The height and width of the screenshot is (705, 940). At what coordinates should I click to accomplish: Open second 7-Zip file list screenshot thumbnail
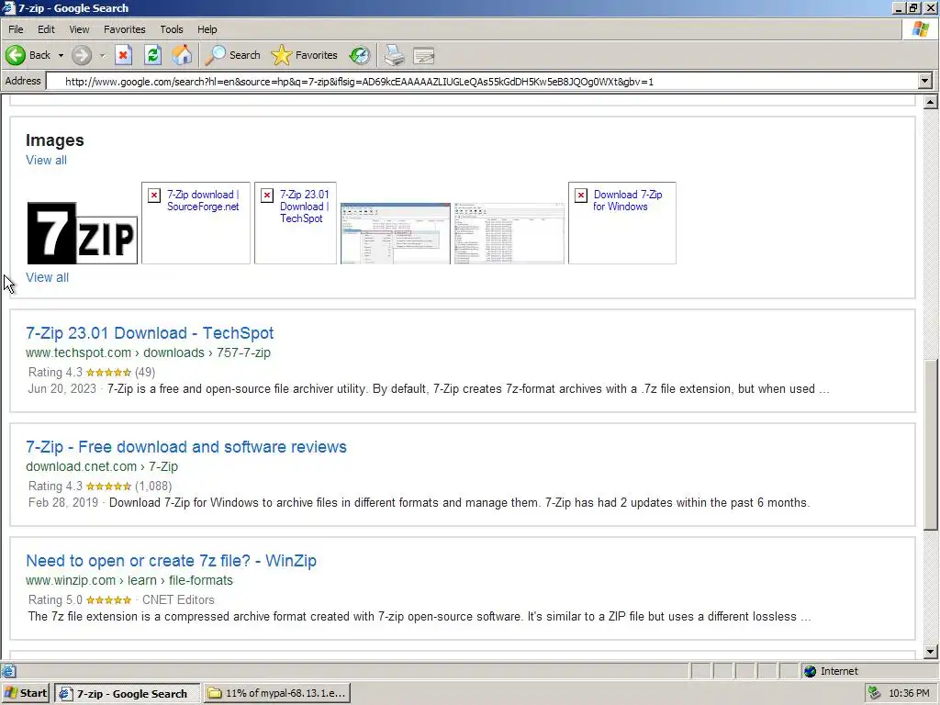509,233
